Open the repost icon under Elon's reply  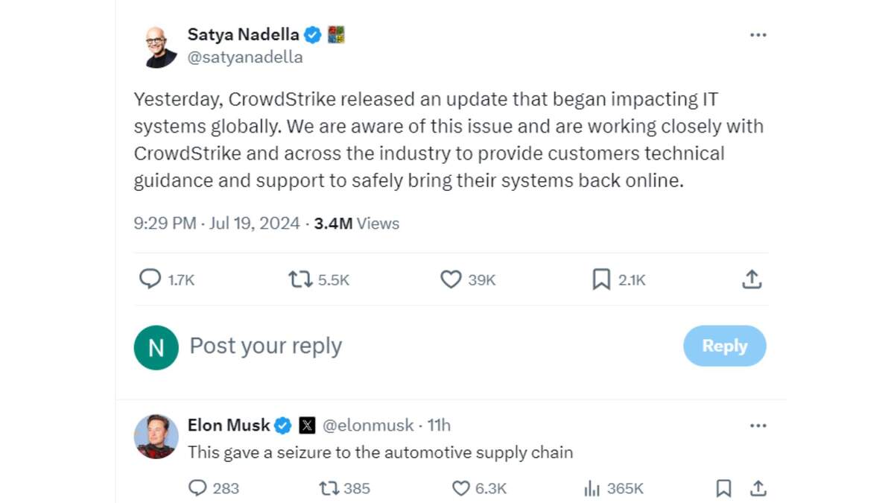point(326,488)
